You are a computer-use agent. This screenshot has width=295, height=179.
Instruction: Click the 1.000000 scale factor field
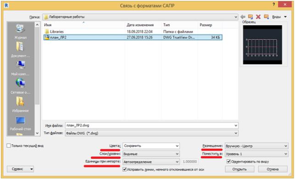coord(190,162)
